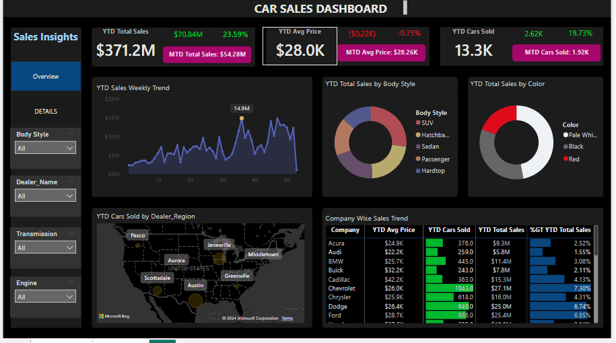Select the Chrysler row in company table
Viewport: 616px width, 343px height.
click(459, 297)
